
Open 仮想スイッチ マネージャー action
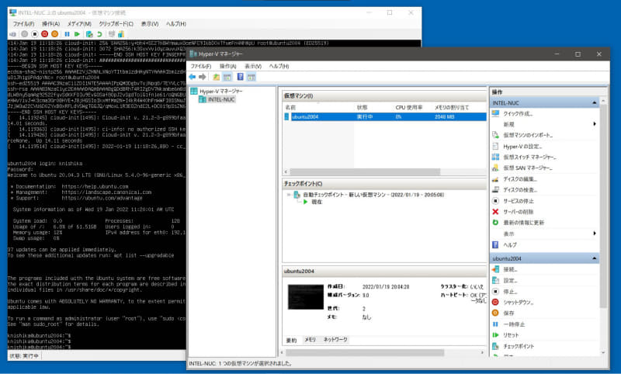click(x=529, y=157)
